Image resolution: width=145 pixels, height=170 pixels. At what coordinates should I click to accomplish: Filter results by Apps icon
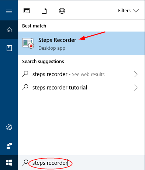coord(27,11)
